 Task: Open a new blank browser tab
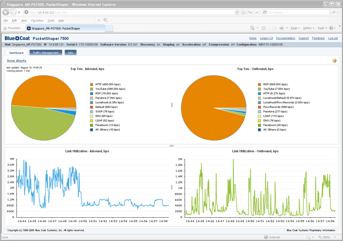click(109, 28)
